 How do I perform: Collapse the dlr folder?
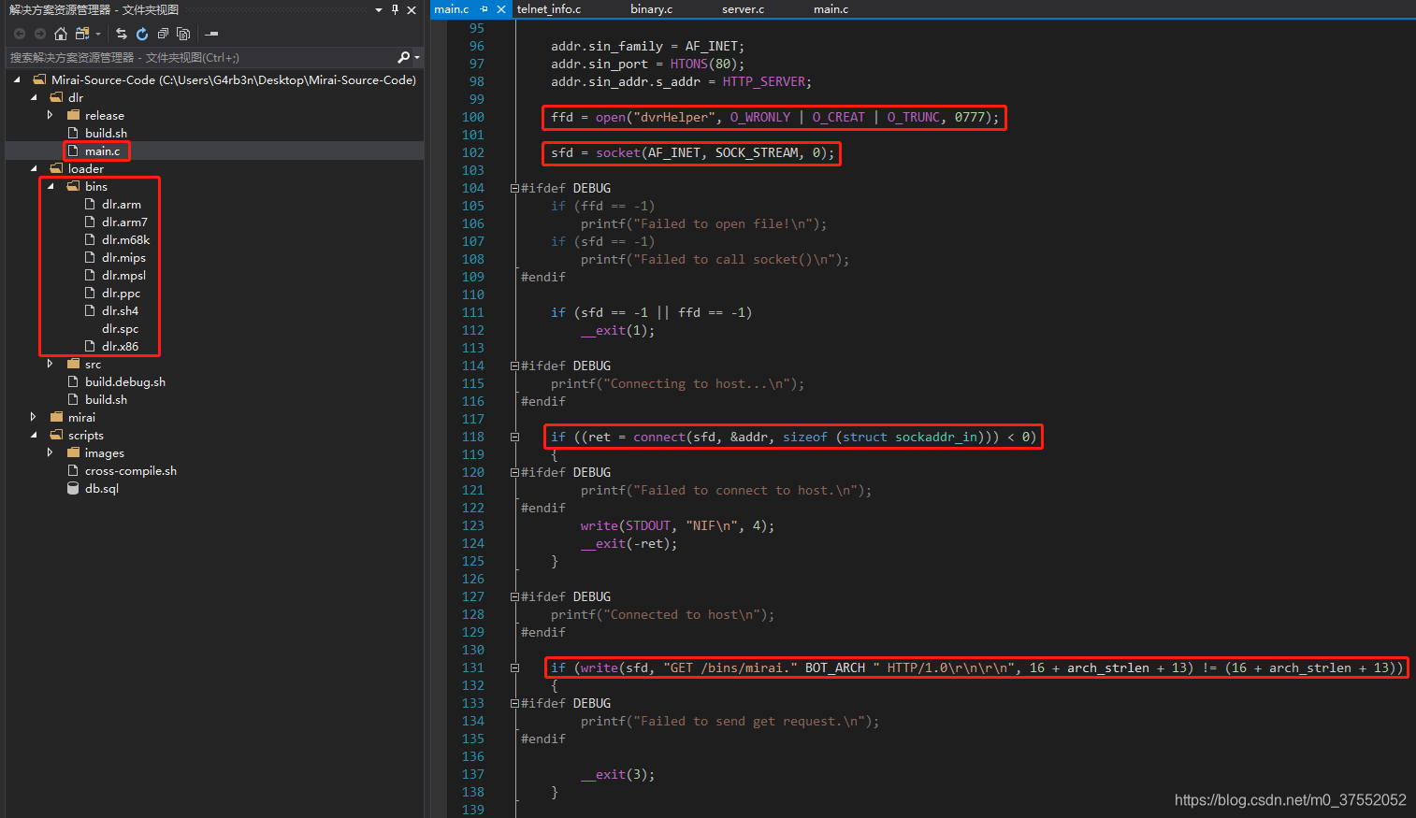[x=34, y=98]
